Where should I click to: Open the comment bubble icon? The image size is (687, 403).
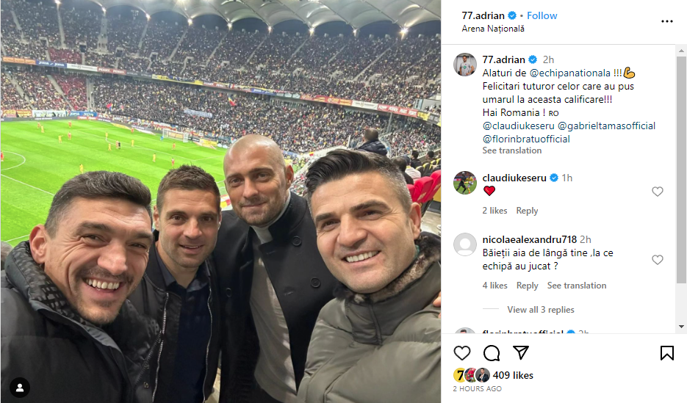click(x=492, y=352)
